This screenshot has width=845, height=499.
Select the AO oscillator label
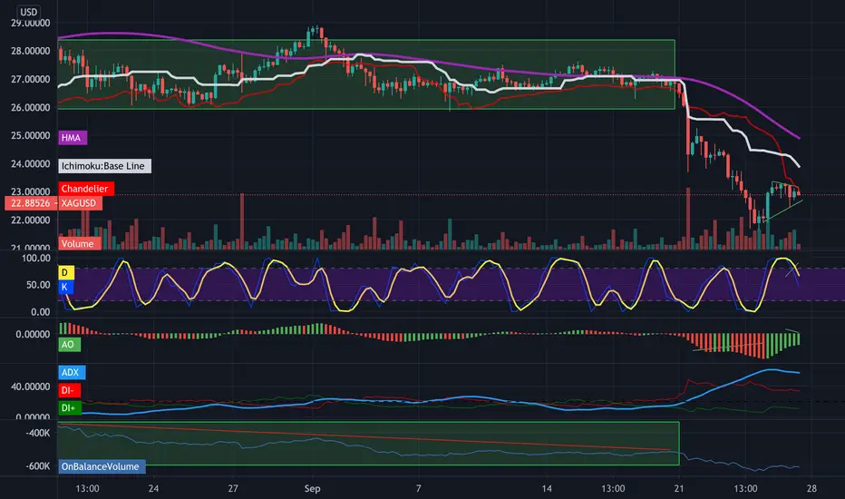click(69, 345)
